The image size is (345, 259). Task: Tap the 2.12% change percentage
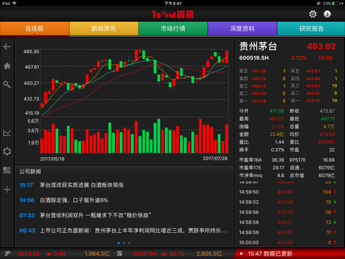click(x=299, y=58)
